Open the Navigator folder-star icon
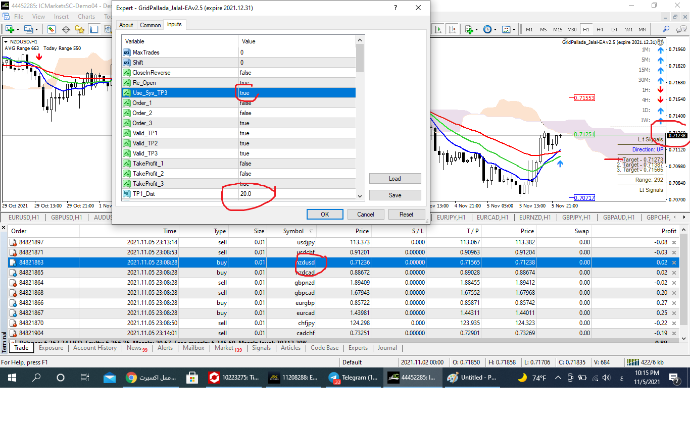Image resolution: width=690 pixels, height=425 pixels. coord(80,29)
